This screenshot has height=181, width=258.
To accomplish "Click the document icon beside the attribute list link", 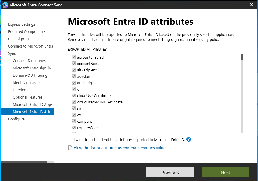I will pyautogui.click(x=70, y=148).
